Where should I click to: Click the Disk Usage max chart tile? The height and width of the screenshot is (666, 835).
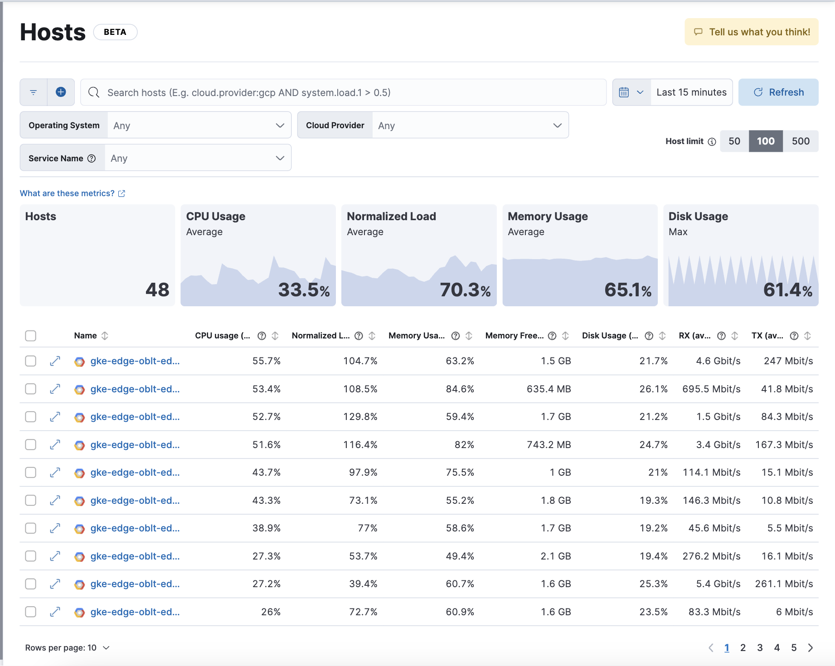(x=741, y=256)
